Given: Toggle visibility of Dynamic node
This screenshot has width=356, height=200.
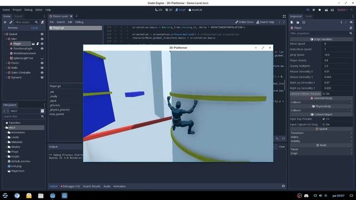Looking at the screenshot, I should pyautogui.click(x=42, y=77).
